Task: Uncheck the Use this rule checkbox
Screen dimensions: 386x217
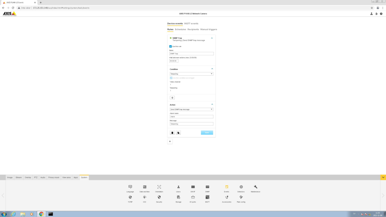Action: coord(170,47)
